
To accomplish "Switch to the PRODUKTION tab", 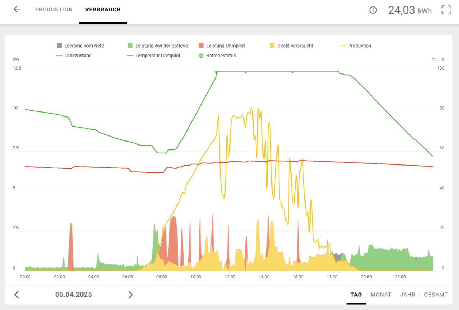I will tap(54, 10).
